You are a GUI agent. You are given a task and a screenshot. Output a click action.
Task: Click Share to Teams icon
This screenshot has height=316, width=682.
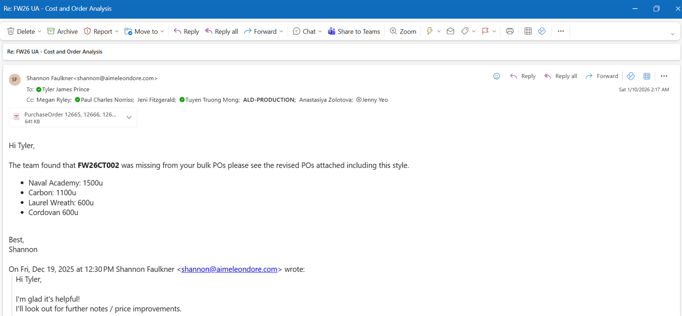354,32
